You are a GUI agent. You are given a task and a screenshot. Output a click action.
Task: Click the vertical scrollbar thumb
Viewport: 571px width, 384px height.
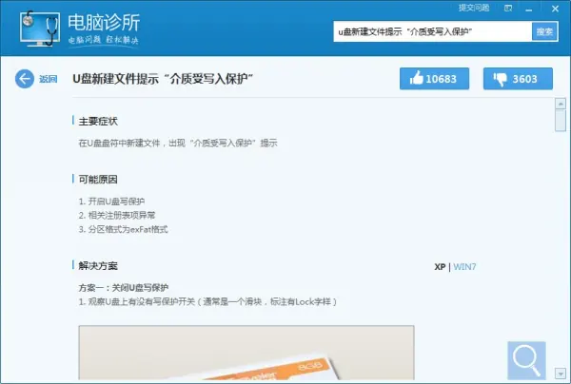click(x=561, y=121)
